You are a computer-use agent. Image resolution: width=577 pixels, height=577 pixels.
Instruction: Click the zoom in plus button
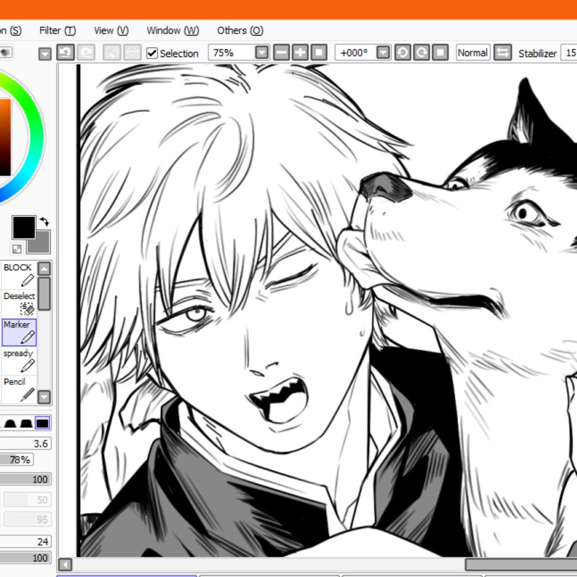pyautogui.click(x=300, y=52)
